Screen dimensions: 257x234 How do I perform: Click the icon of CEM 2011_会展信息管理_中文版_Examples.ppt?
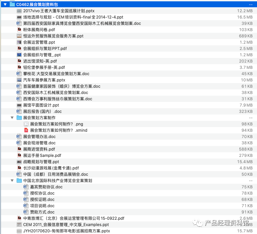[x=19, y=225]
